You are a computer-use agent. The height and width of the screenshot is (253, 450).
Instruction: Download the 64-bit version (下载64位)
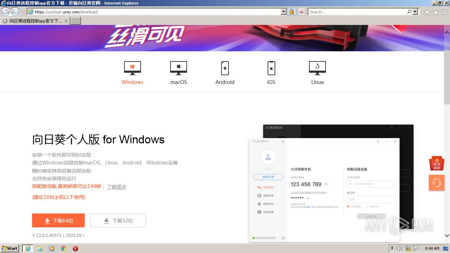pyautogui.click(x=58, y=220)
